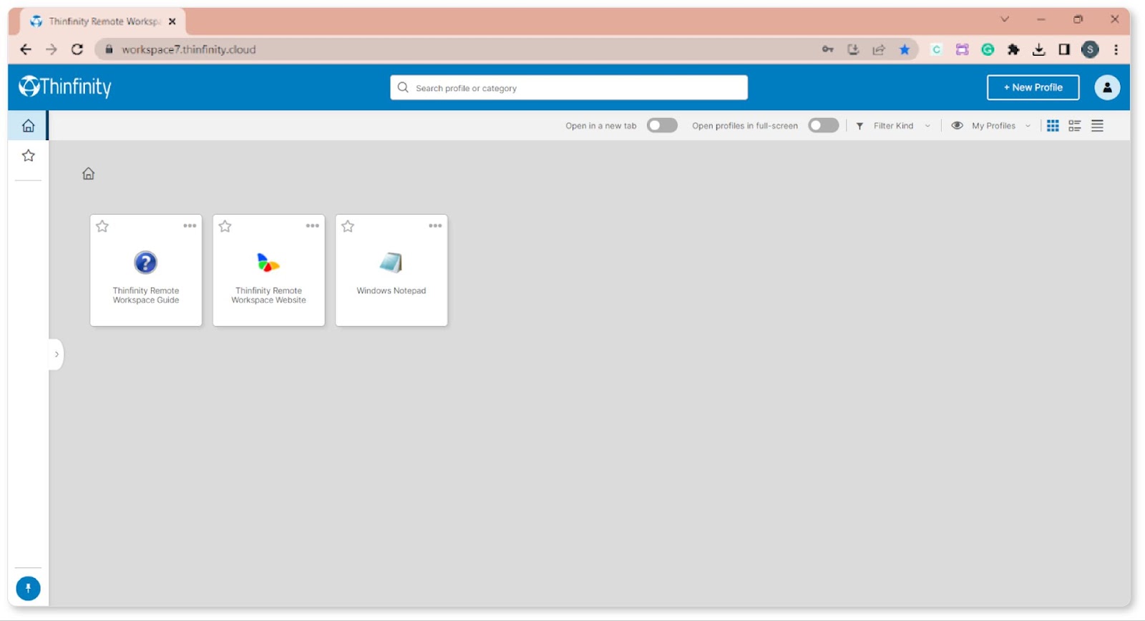Click the New Profile button

pyautogui.click(x=1033, y=87)
